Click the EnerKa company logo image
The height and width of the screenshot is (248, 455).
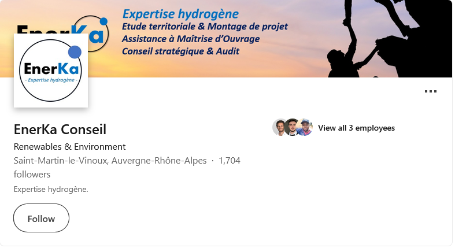click(x=51, y=71)
